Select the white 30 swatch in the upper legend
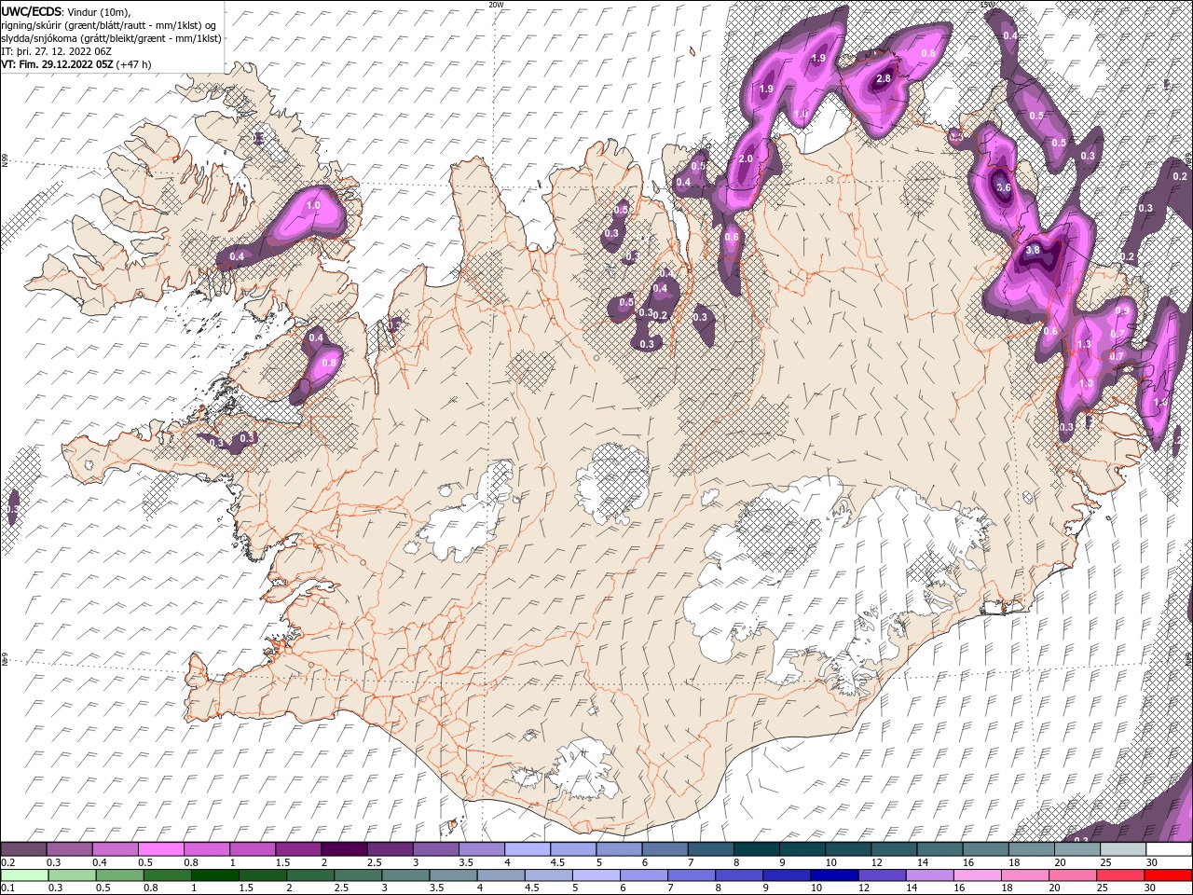This screenshot has width=1193, height=895. tap(1168, 849)
